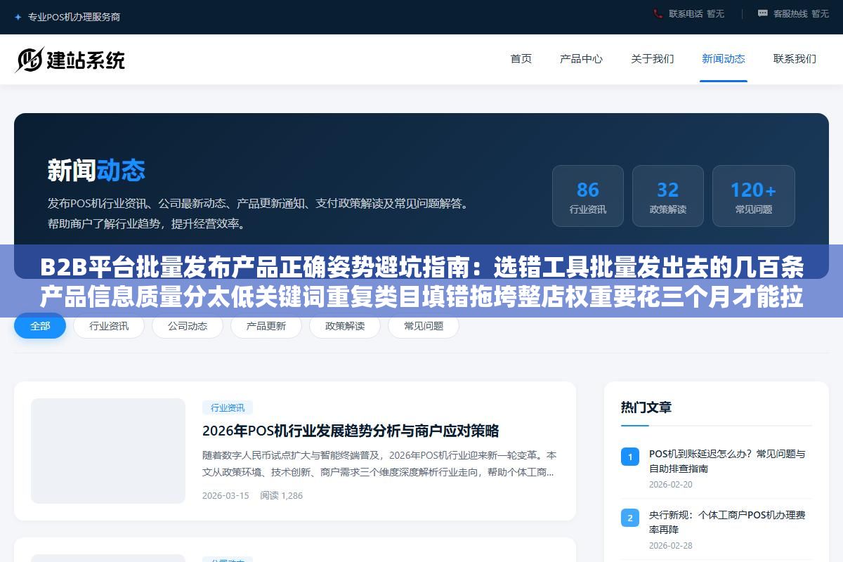
Task: Click the 建站系统 logo
Action: point(70,60)
